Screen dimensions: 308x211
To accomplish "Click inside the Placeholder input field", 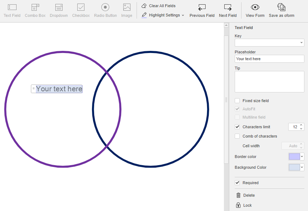I will [x=269, y=58].
